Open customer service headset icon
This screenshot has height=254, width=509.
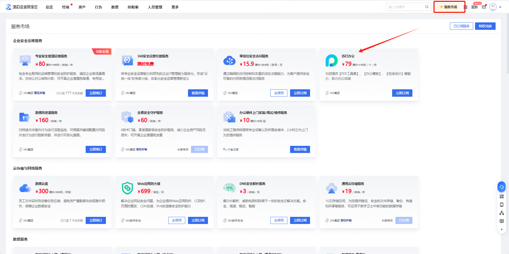click(x=502, y=187)
